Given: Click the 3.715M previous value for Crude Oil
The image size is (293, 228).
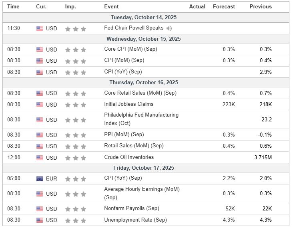Looking at the screenshot, I should point(263,157).
